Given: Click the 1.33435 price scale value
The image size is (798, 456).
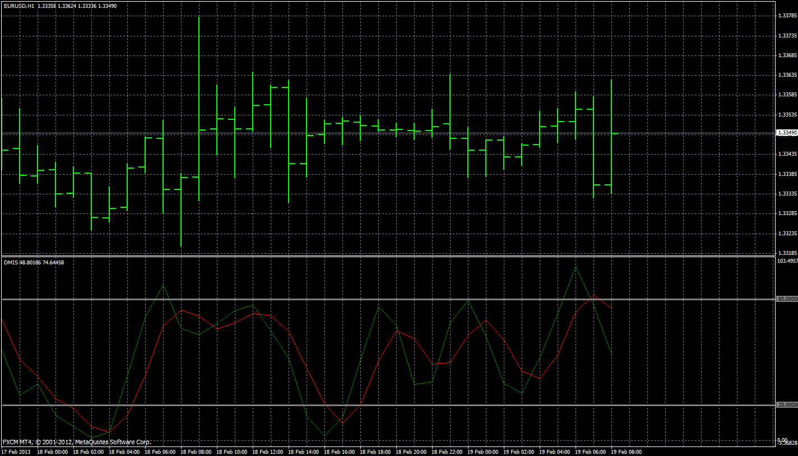Looking at the screenshot, I should (x=788, y=153).
